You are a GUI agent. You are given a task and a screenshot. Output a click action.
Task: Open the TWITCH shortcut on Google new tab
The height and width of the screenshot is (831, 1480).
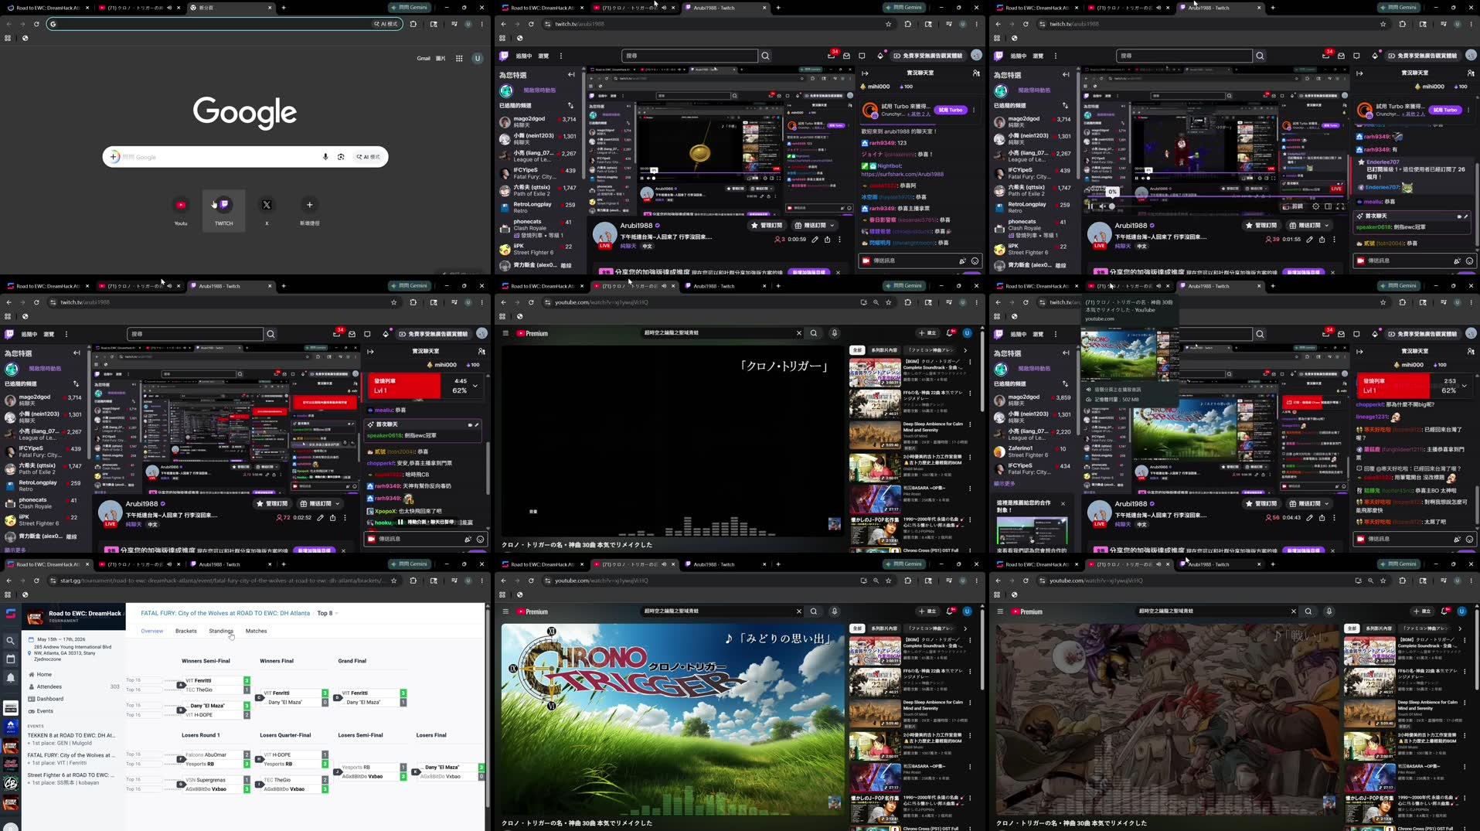point(223,210)
